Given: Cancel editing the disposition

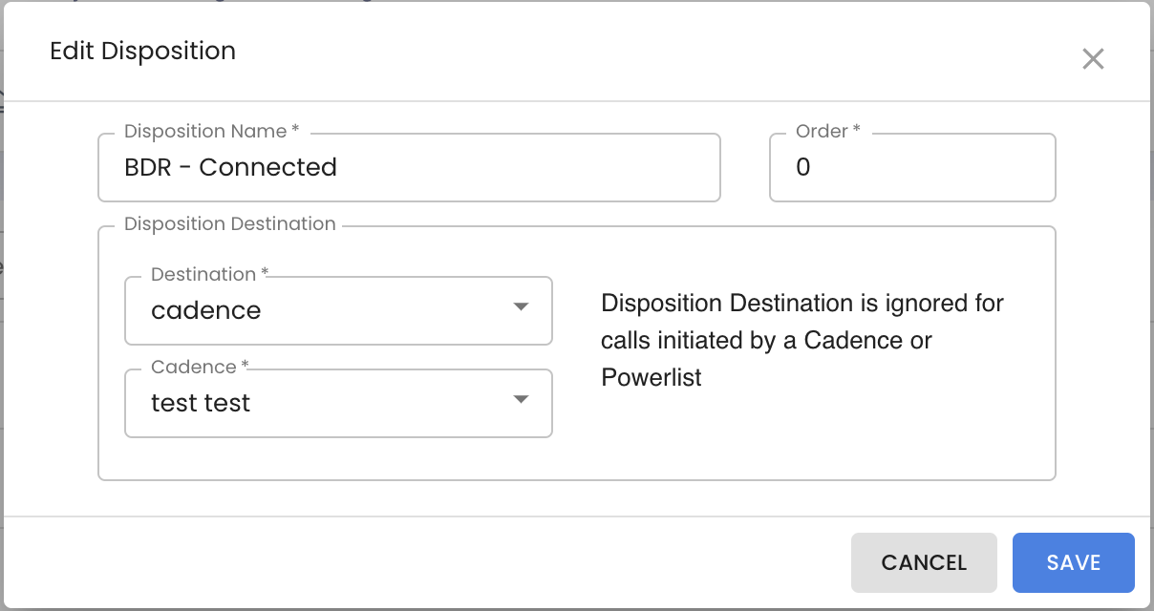Looking at the screenshot, I should tap(924, 562).
